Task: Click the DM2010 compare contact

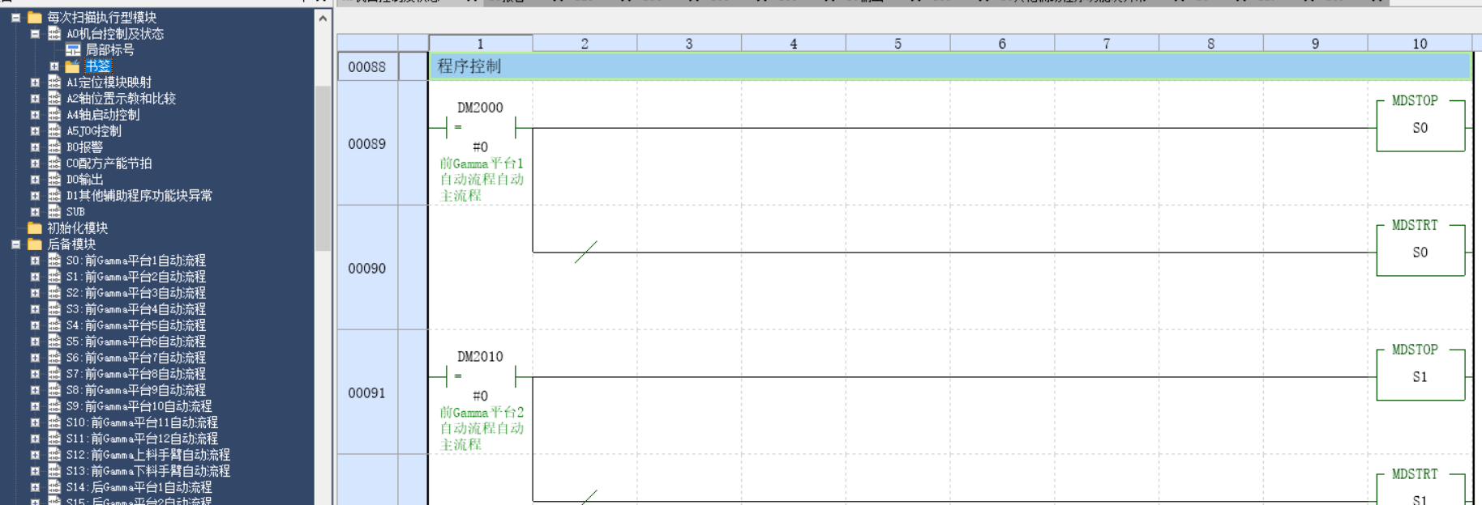Action: click(x=480, y=377)
